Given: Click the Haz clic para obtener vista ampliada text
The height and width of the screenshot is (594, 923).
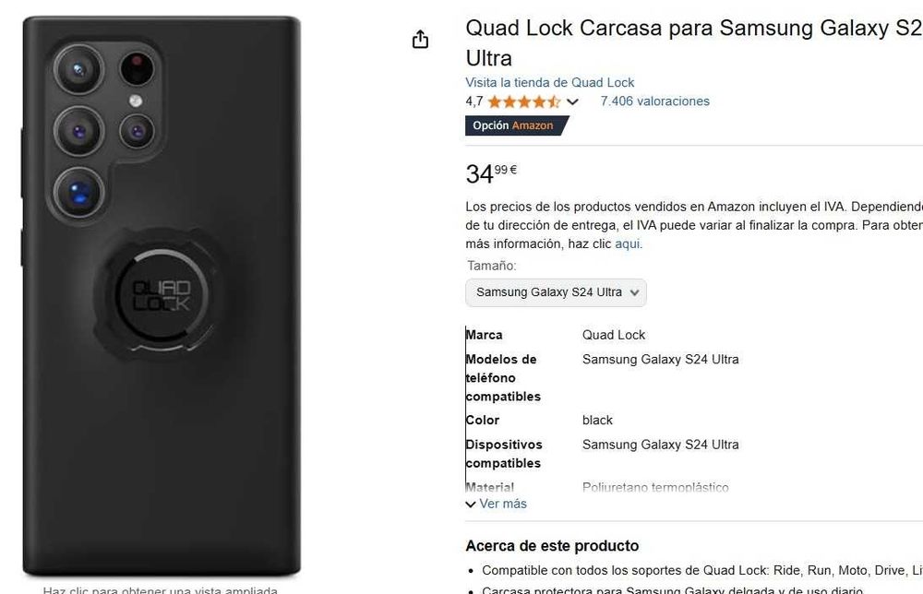Looking at the screenshot, I should click(x=160, y=590).
